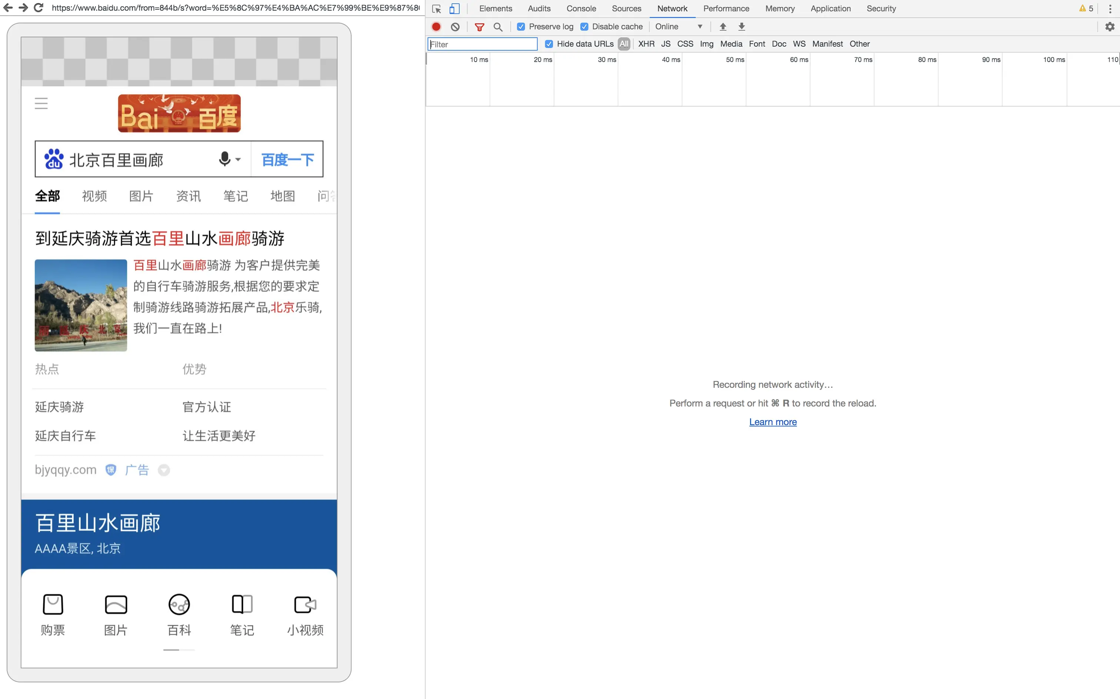Viewport: 1120px width, 699px height.
Task: Switch to the Console tab
Action: pos(581,8)
